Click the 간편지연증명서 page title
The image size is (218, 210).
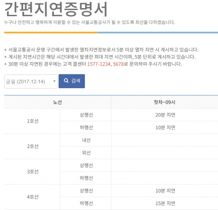click(x=56, y=9)
